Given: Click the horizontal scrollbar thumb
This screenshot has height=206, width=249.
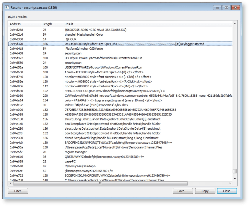Looking at the screenshot, I should tap(100, 183).
